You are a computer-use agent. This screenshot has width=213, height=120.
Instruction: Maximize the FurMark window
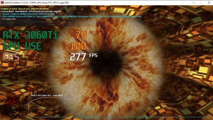[201, 3]
